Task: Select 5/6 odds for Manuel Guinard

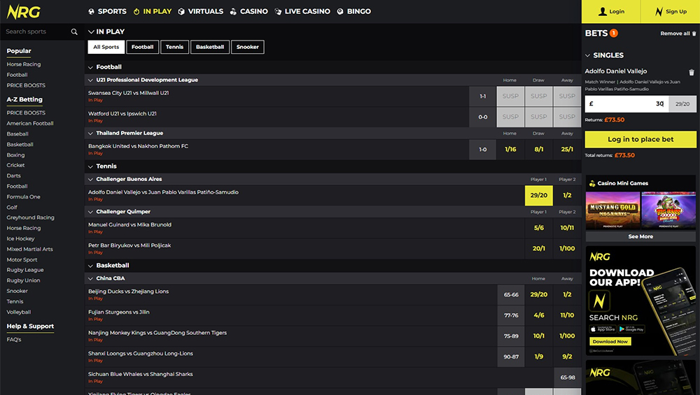Action: 539,228
